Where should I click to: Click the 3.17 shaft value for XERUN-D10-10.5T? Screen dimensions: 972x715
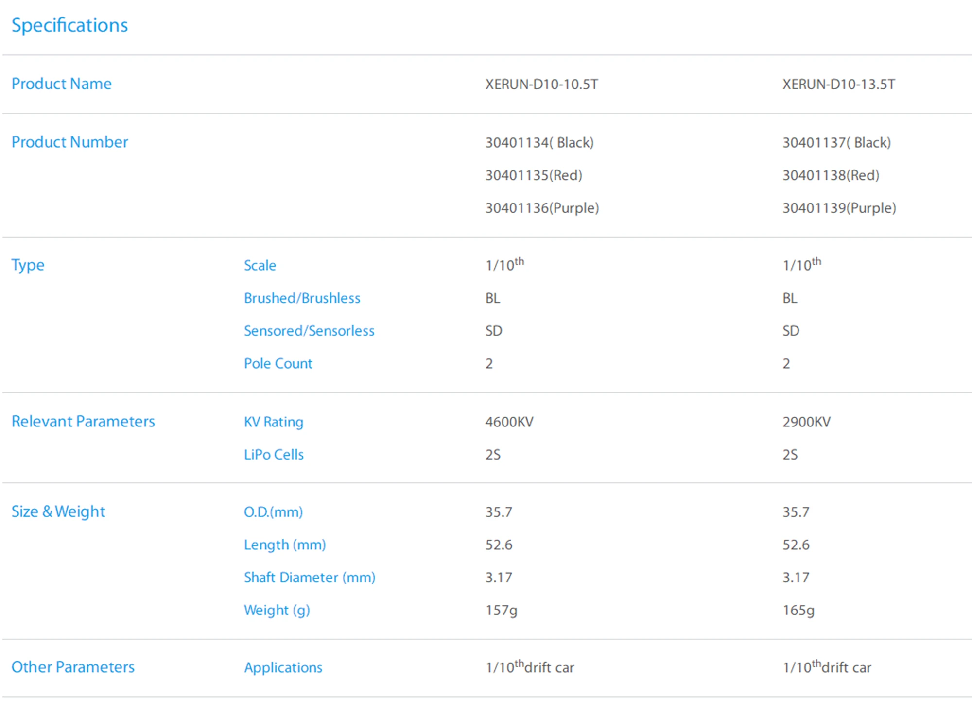pos(499,577)
